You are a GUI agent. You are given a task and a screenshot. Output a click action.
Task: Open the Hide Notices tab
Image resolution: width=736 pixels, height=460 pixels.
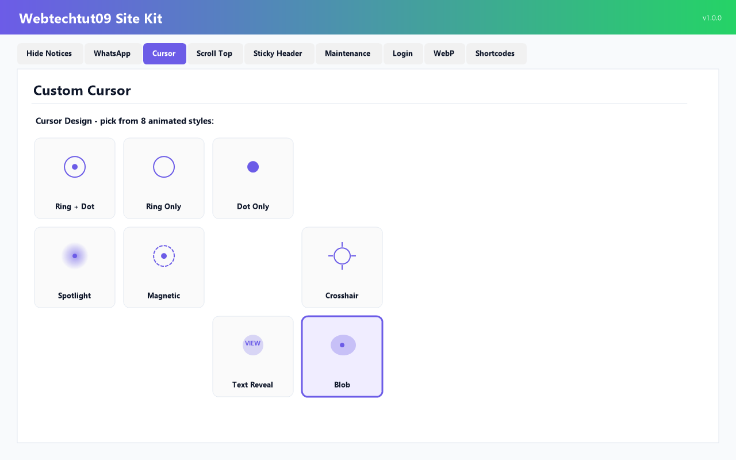(50, 53)
